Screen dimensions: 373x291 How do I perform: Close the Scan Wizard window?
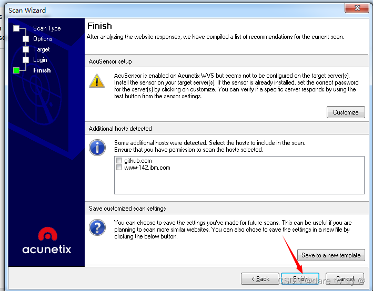357,8
